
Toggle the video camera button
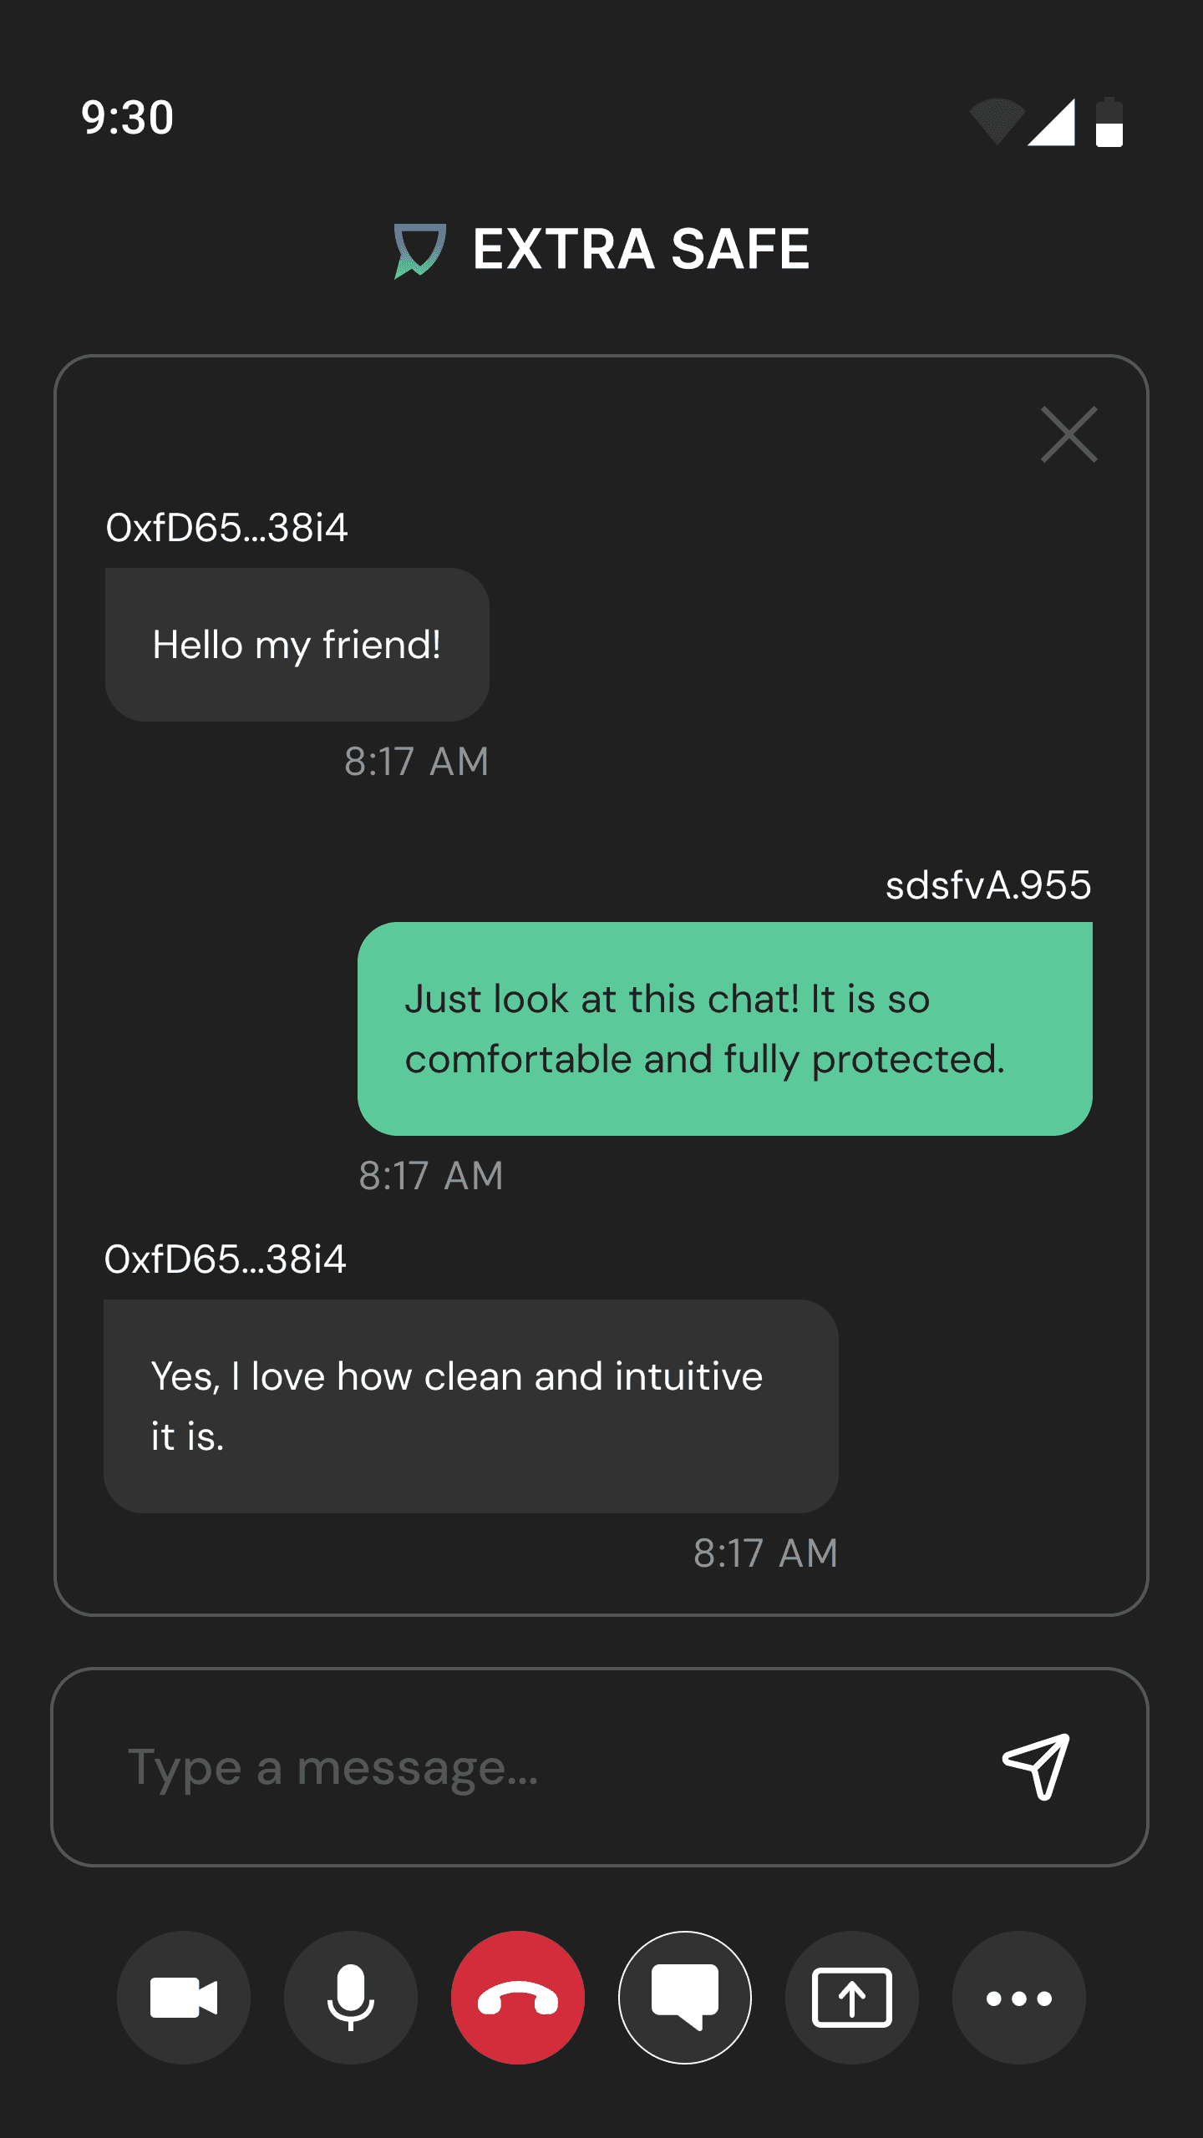pyautogui.click(x=184, y=1998)
